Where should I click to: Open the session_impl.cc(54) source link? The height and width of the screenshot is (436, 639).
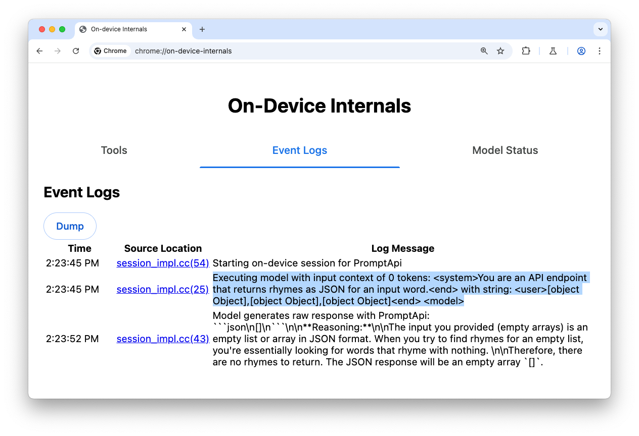coord(162,263)
